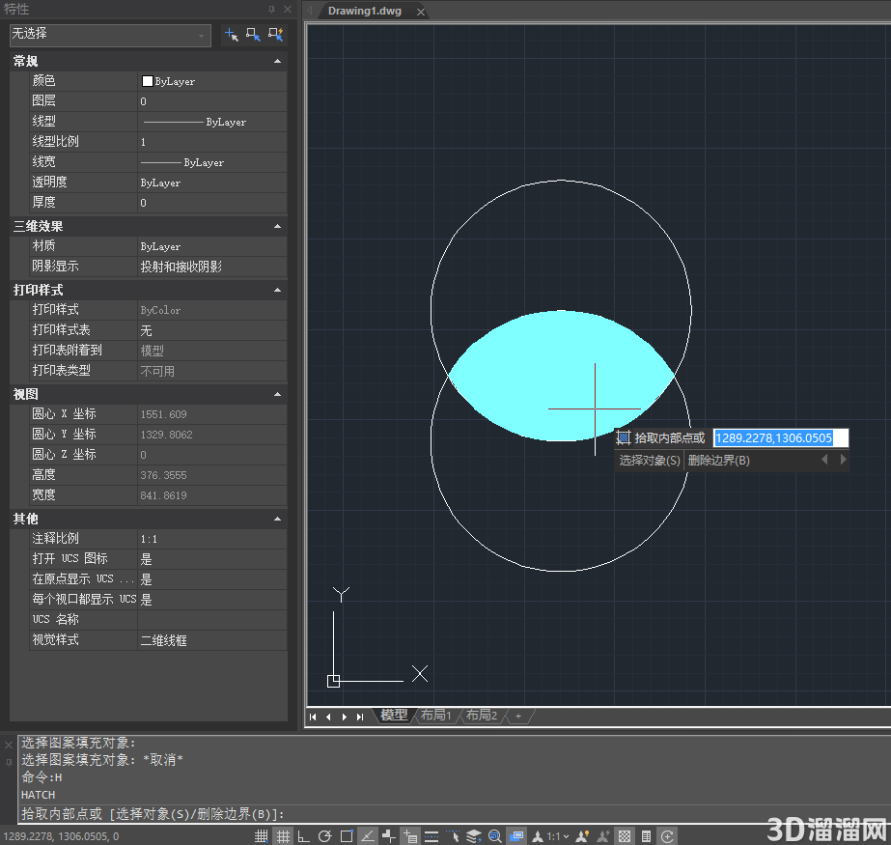This screenshot has height=845, width=891.
Task: Toggle polar tracking icon
Action: pyautogui.click(x=325, y=836)
